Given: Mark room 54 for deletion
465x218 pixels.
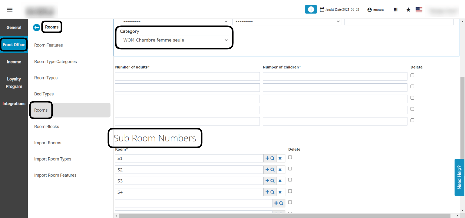Looking at the screenshot, I should pos(290,191).
